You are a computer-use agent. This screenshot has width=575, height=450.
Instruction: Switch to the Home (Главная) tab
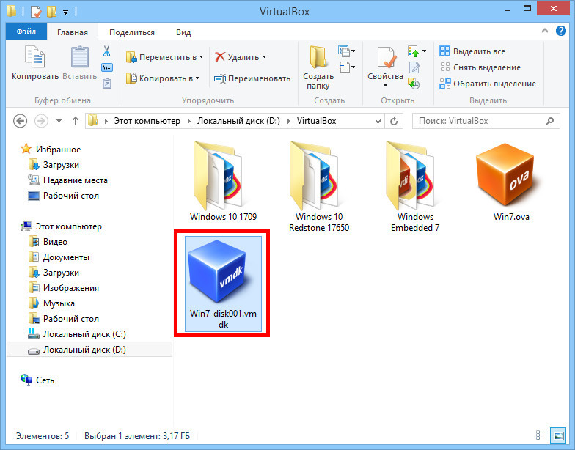coord(72,32)
